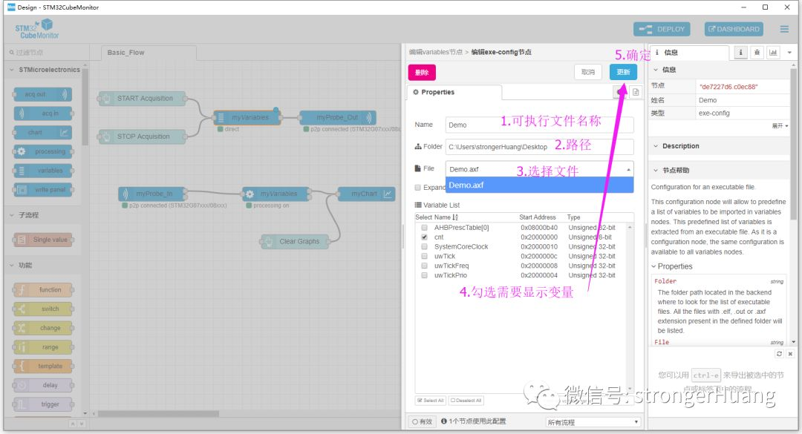The width and height of the screenshot is (802, 434).
Task: Click the pink 删除 delete button
Action: pos(422,72)
